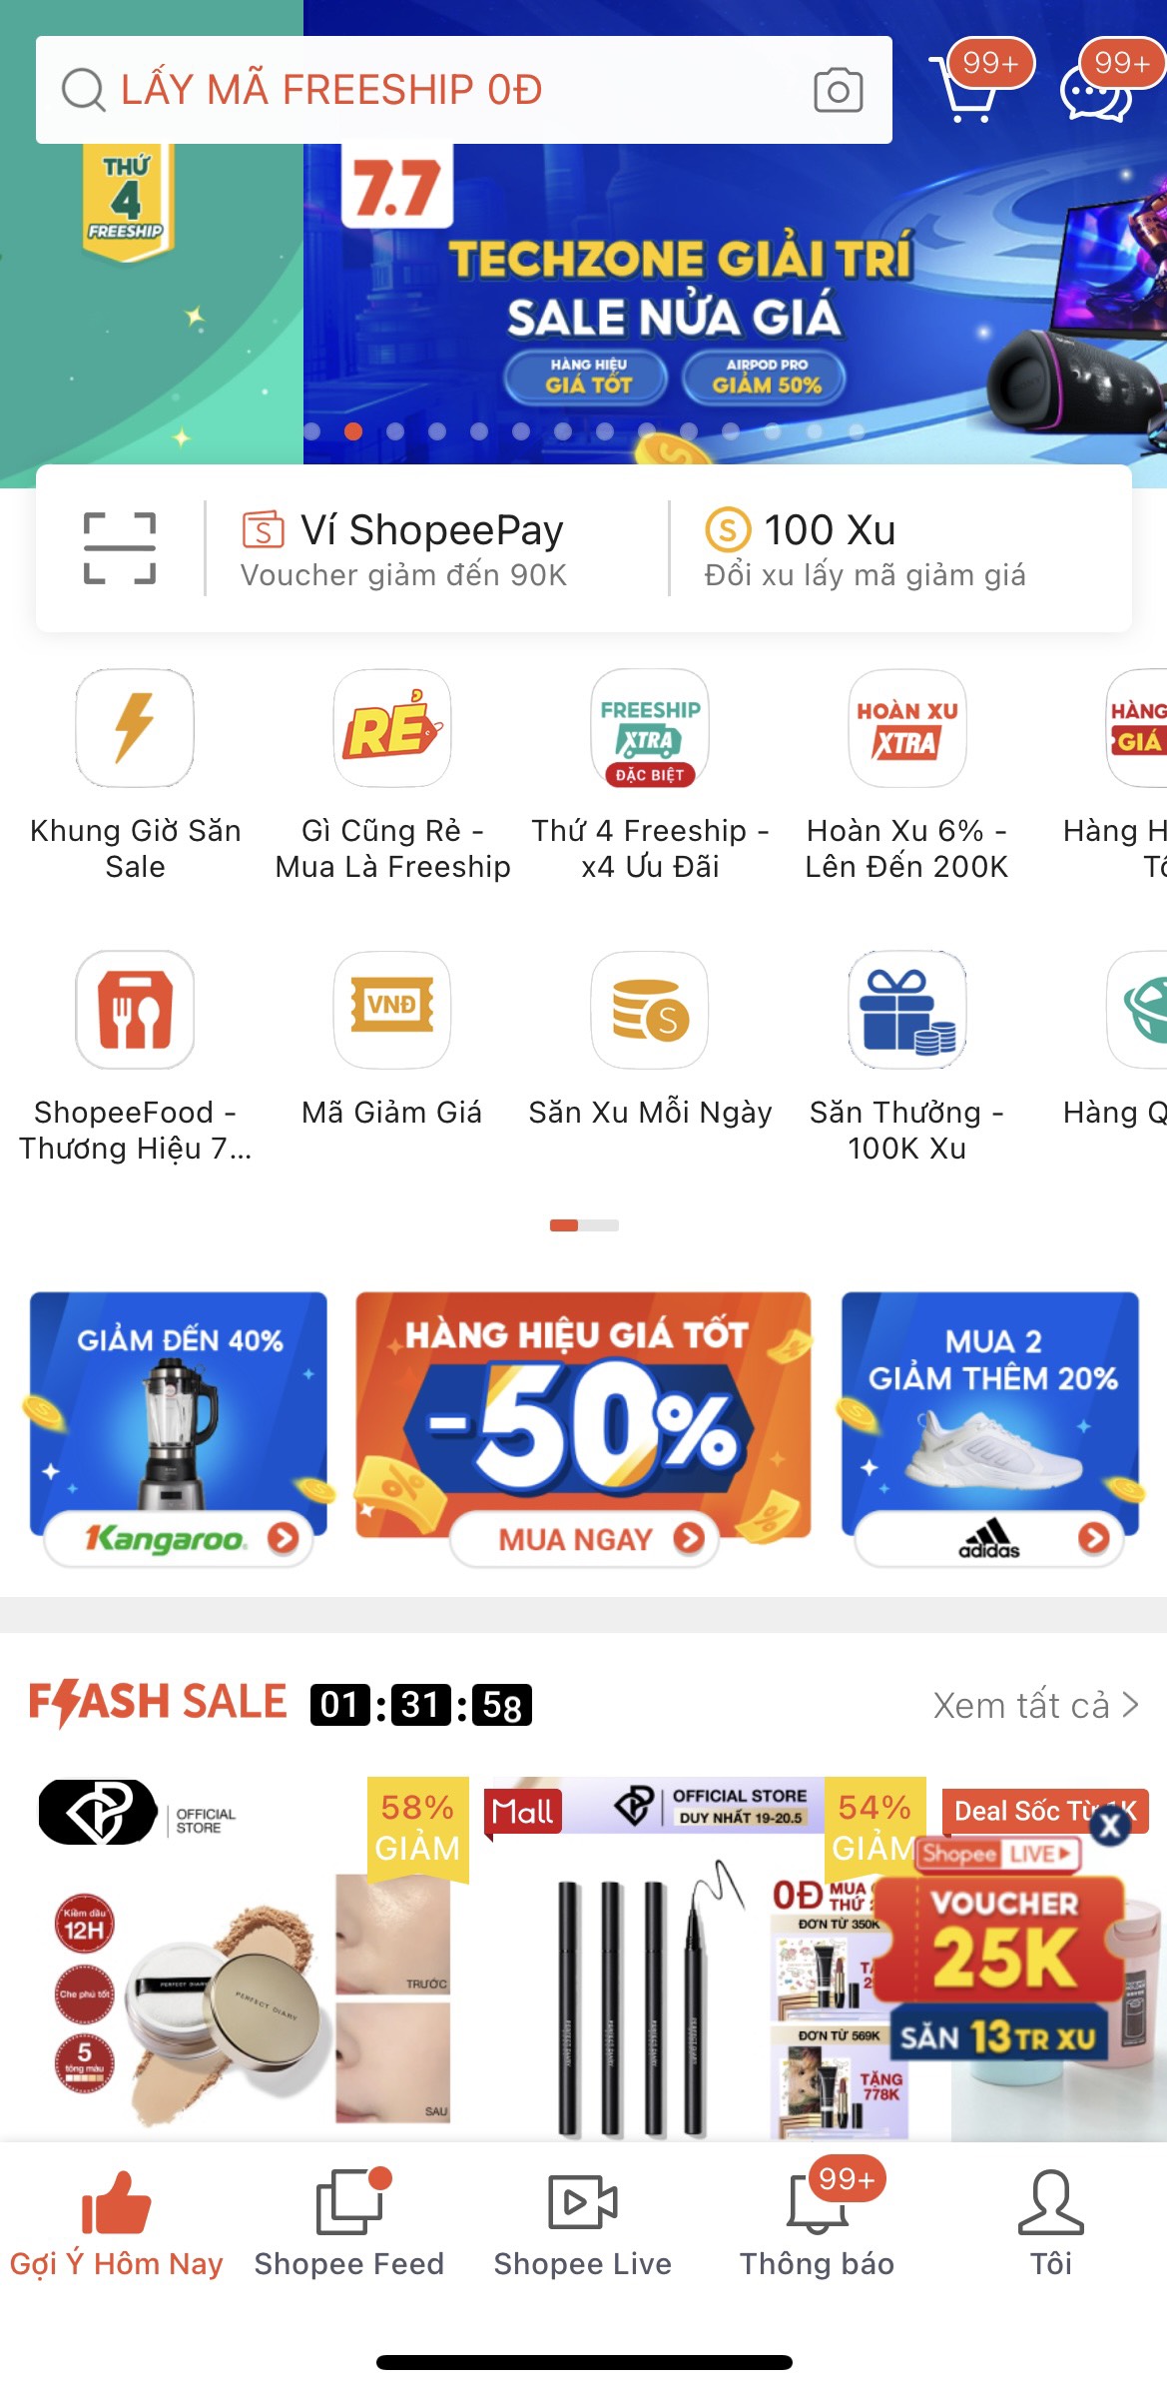Open ShopeeFood icon
1167x2393 pixels.
coord(135,1010)
